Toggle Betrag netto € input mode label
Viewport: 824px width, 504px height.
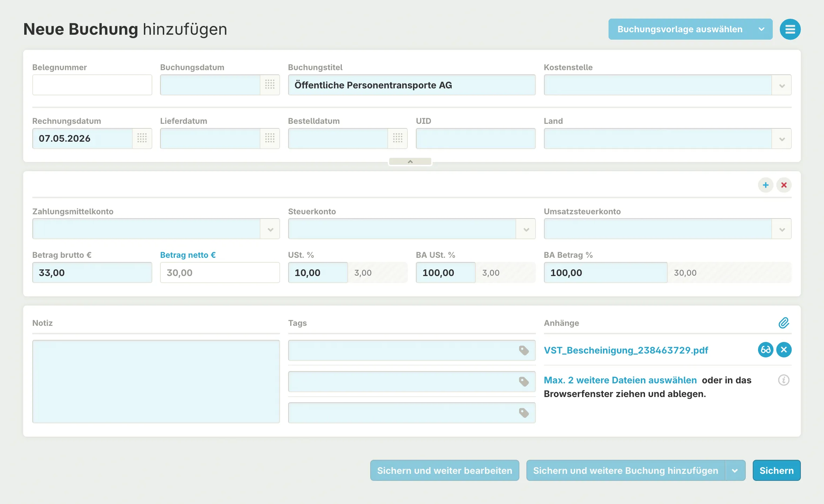pos(188,255)
